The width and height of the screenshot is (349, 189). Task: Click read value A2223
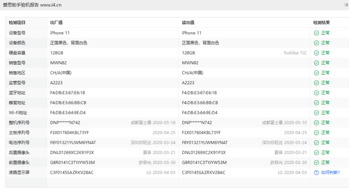point(188,83)
